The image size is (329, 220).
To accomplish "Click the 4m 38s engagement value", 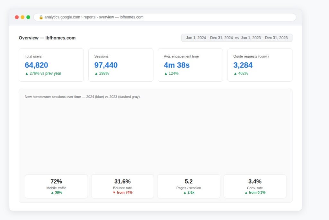I will tap(177, 65).
